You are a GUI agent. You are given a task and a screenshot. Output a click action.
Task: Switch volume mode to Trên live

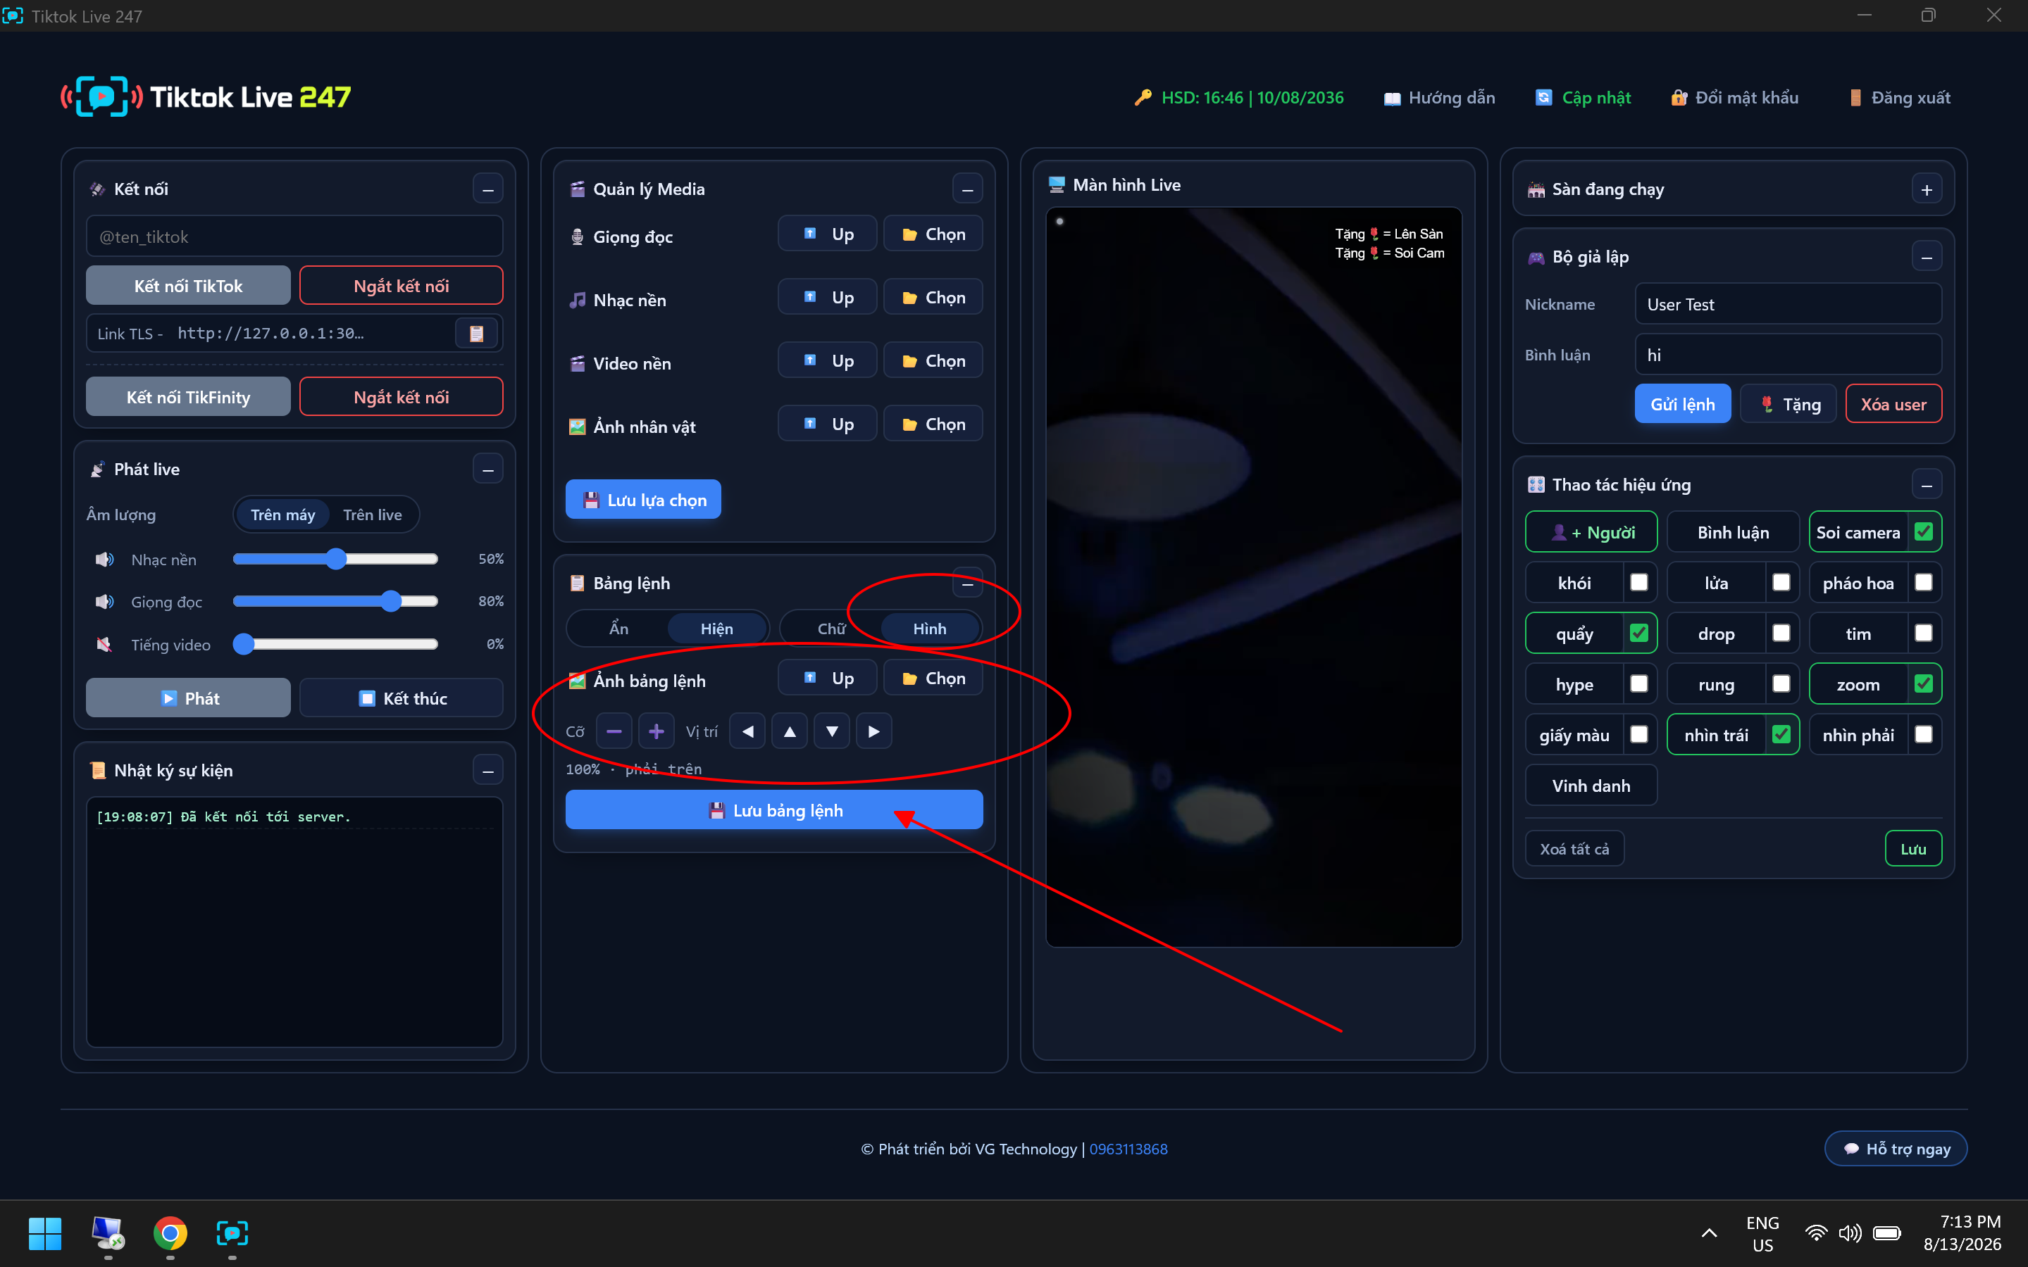pos(372,515)
